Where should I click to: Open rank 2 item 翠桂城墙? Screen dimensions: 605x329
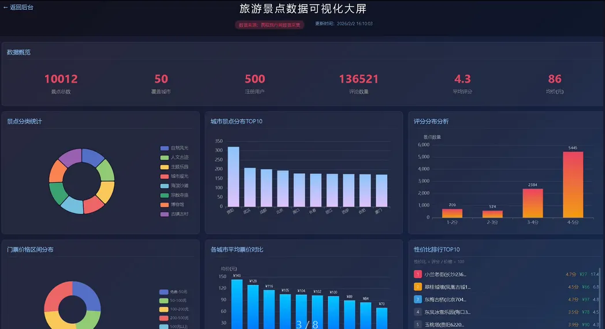(x=506, y=287)
